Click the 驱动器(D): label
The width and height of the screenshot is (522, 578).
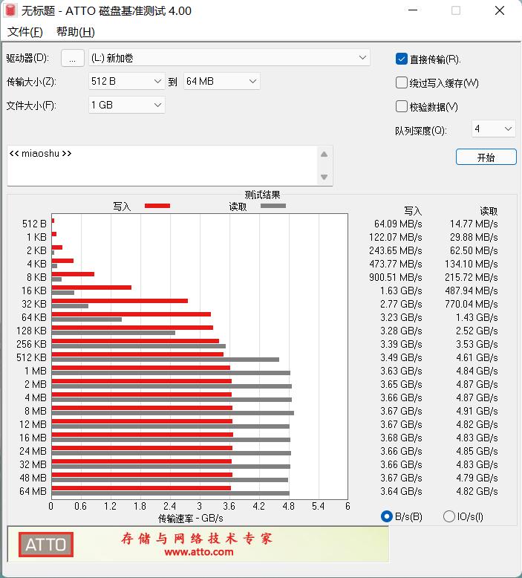[x=27, y=58]
